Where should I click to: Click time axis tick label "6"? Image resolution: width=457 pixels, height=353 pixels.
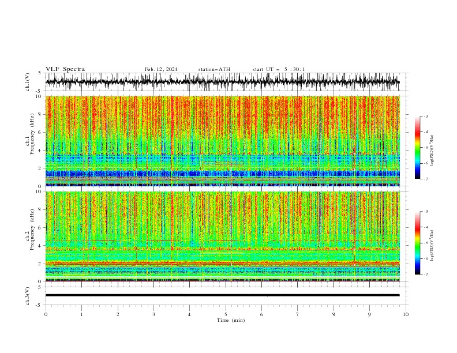coord(261,314)
